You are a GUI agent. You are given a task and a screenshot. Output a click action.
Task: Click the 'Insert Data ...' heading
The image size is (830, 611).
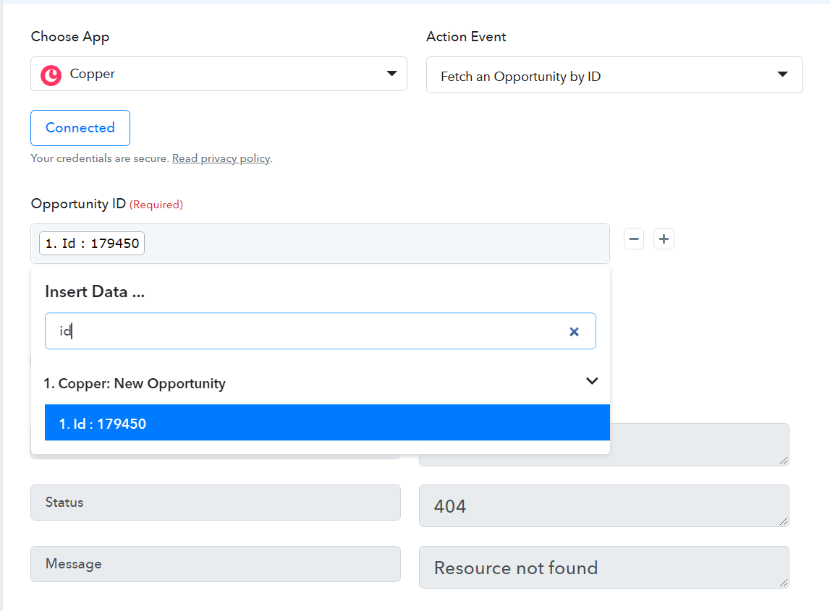pyautogui.click(x=95, y=291)
